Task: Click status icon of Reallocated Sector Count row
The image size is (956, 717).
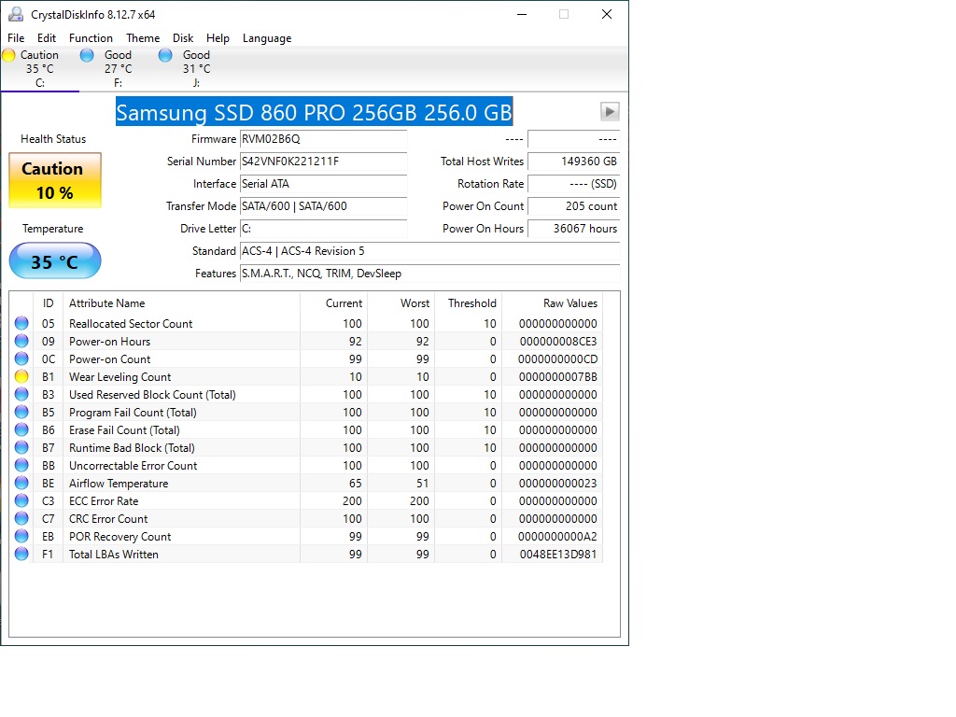Action: [x=21, y=323]
